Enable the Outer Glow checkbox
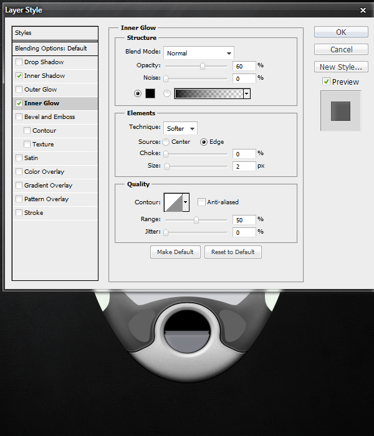 click(x=19, y=89)
